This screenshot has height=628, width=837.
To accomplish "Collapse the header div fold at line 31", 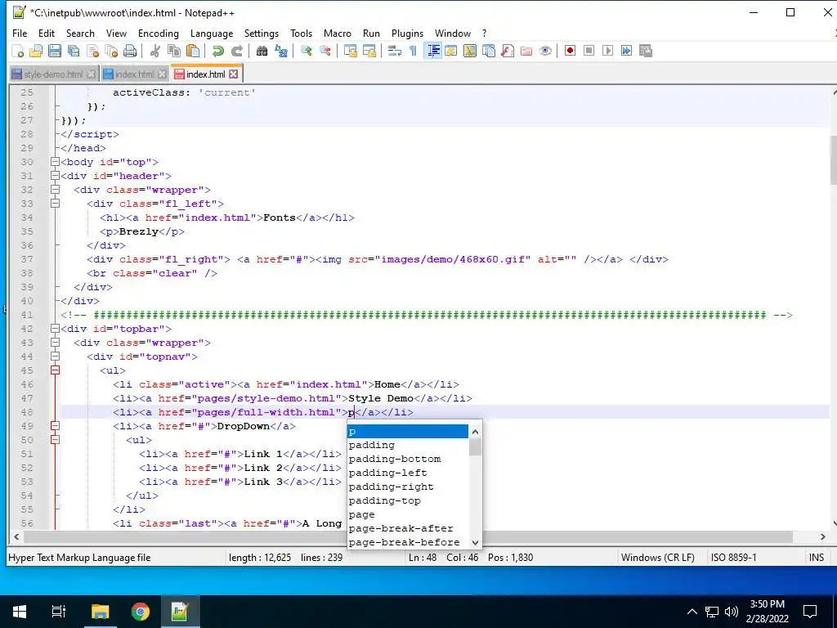I will tap(55, 176).
